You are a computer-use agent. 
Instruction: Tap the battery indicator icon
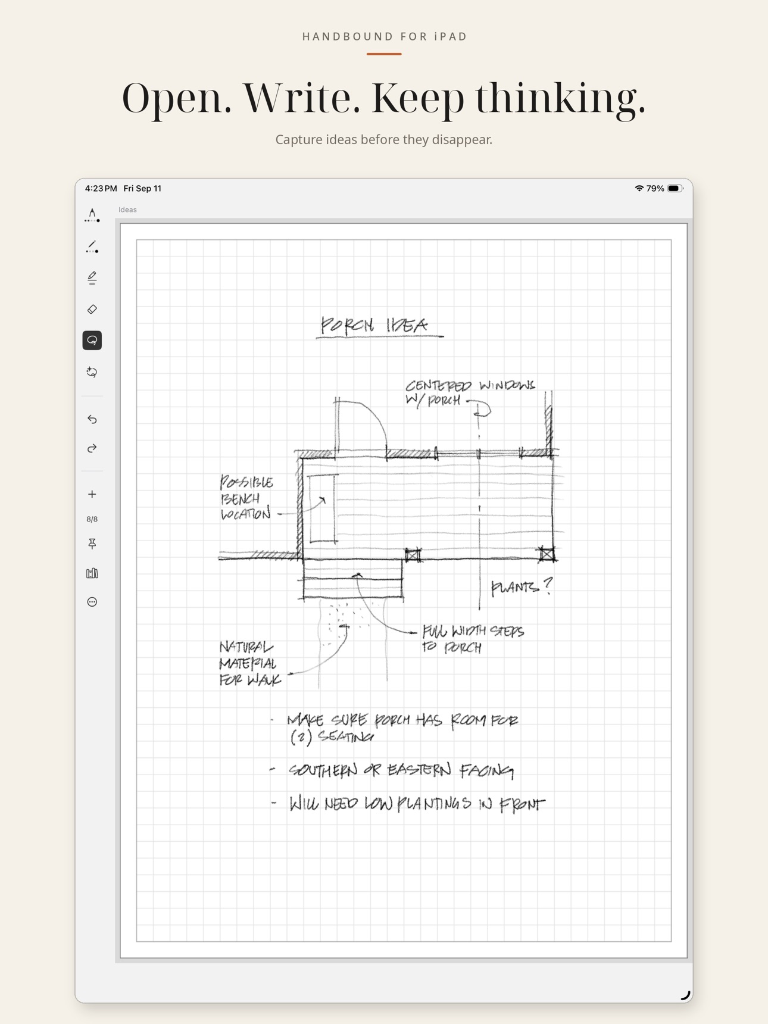675,188
